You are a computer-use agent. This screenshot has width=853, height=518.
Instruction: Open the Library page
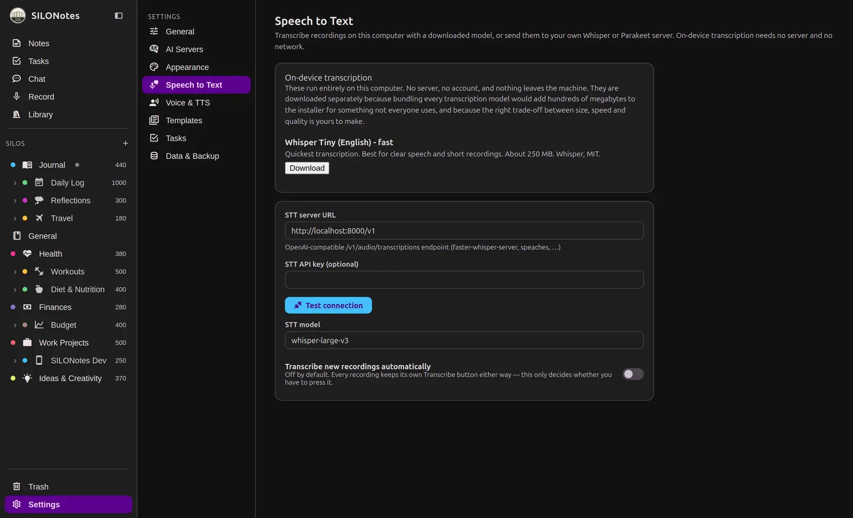coord(68,114)
